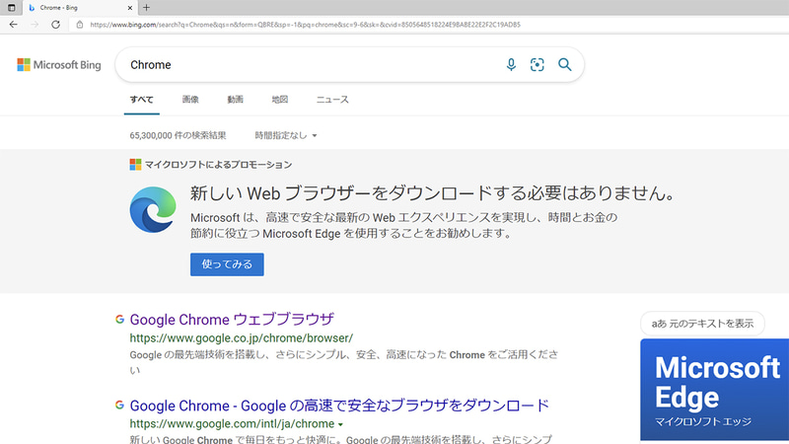The height and width of the screenshot is (444, 789).
Task: Click the Google favicon of first result
Action: coord(119,319)
